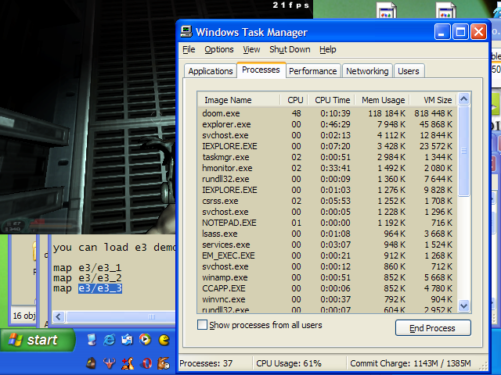This screenshot has height=375, width=501.
Task: Click the Show Desktop monitor icon
Action: 92,340
